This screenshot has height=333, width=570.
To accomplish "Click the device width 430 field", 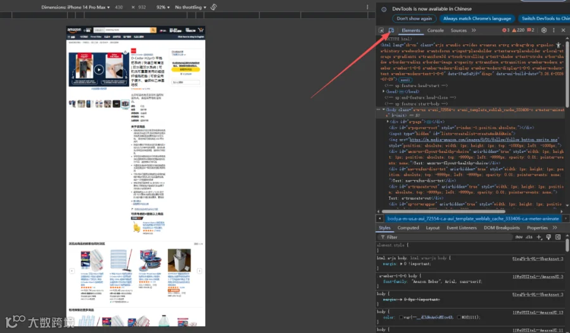I will tap(119, 7).
